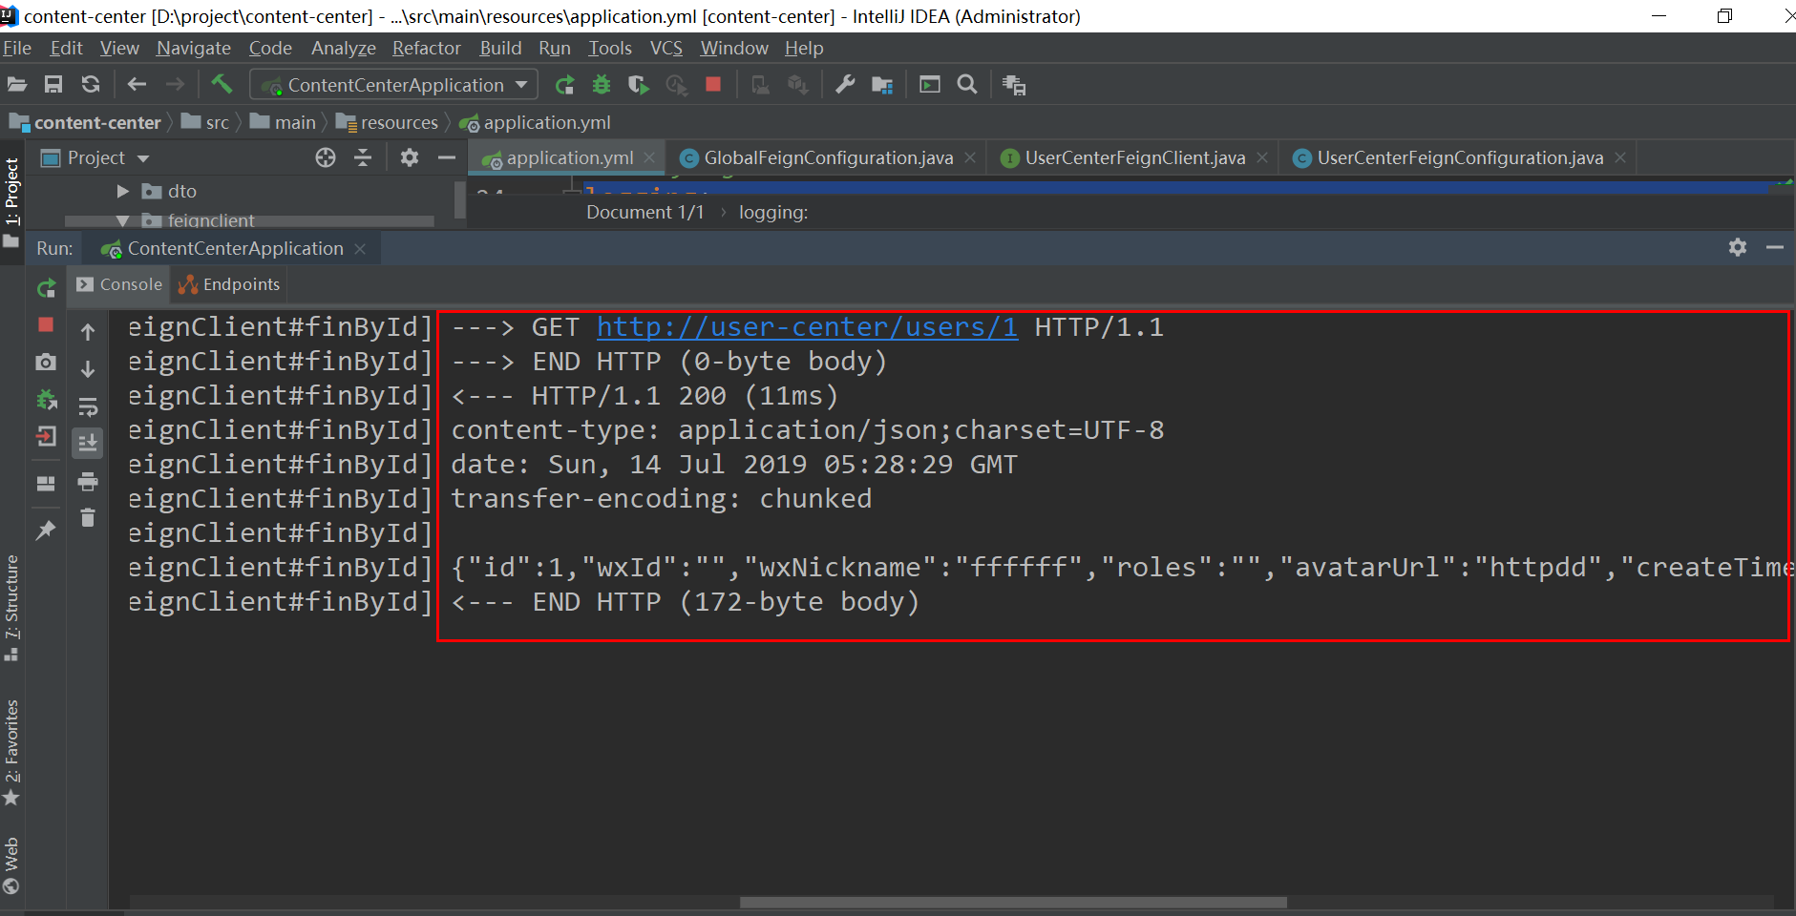This screenshot has width=1796, height=916.
Task: Open the Console tab in Run panel
Action: pos(120,284)
